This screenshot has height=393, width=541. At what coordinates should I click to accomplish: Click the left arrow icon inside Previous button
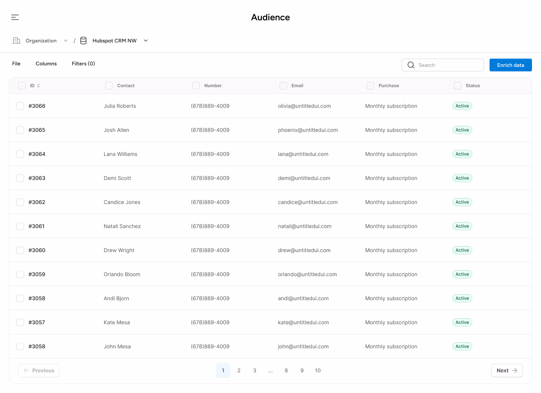27,370
